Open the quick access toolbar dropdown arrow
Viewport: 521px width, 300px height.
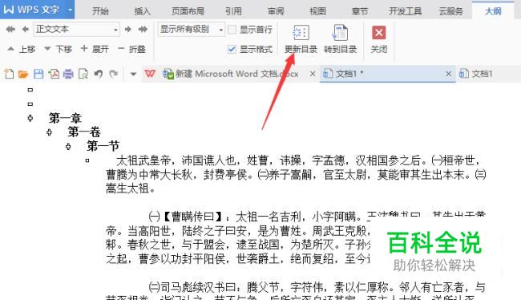click(x=133, y=74)
